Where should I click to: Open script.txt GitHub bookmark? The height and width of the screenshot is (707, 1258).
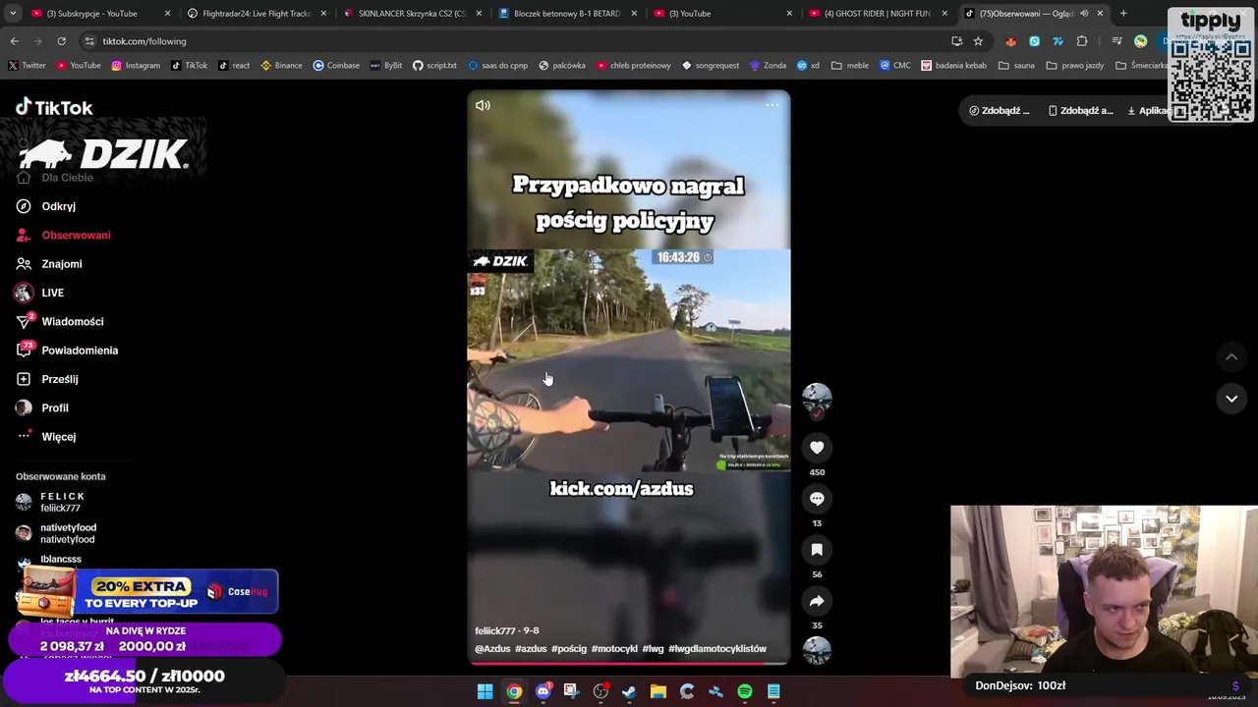434,66
